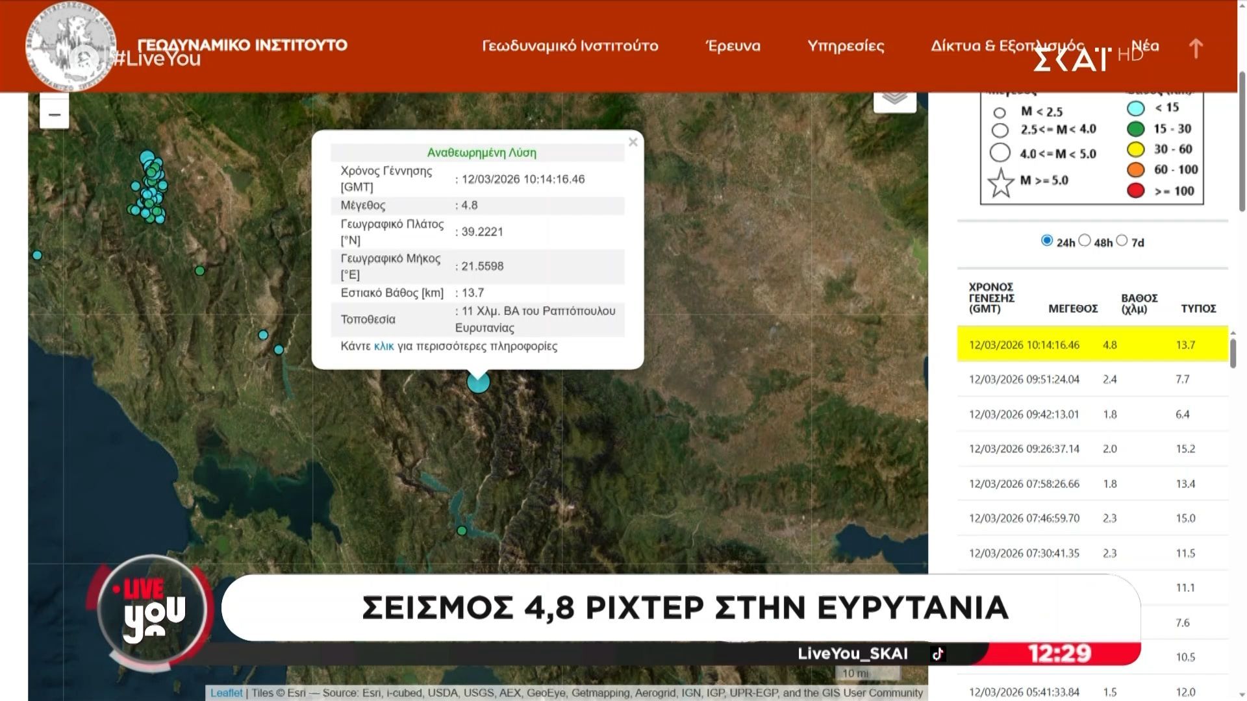This screenshot has width=1247, height=701.
Task: Click the 'κλικ' link for more information
Action: (384, 346)
